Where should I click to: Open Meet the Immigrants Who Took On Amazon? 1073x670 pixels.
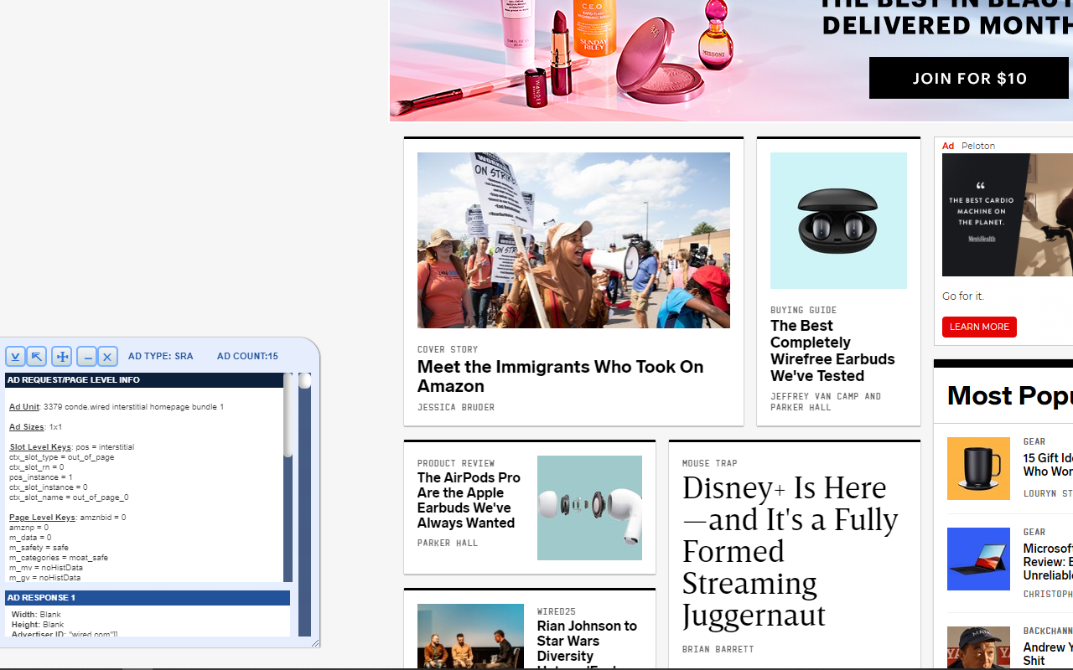point(560,377)
